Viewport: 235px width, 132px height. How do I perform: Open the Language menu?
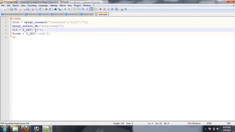point(43,5)
